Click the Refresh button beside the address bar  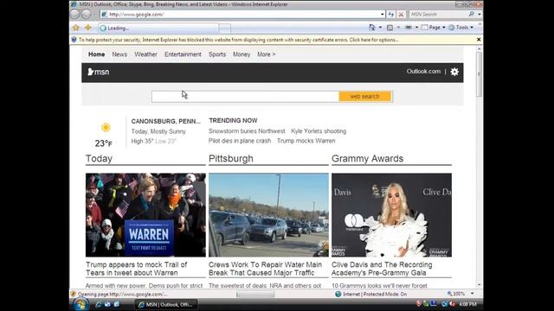[390, 15]
